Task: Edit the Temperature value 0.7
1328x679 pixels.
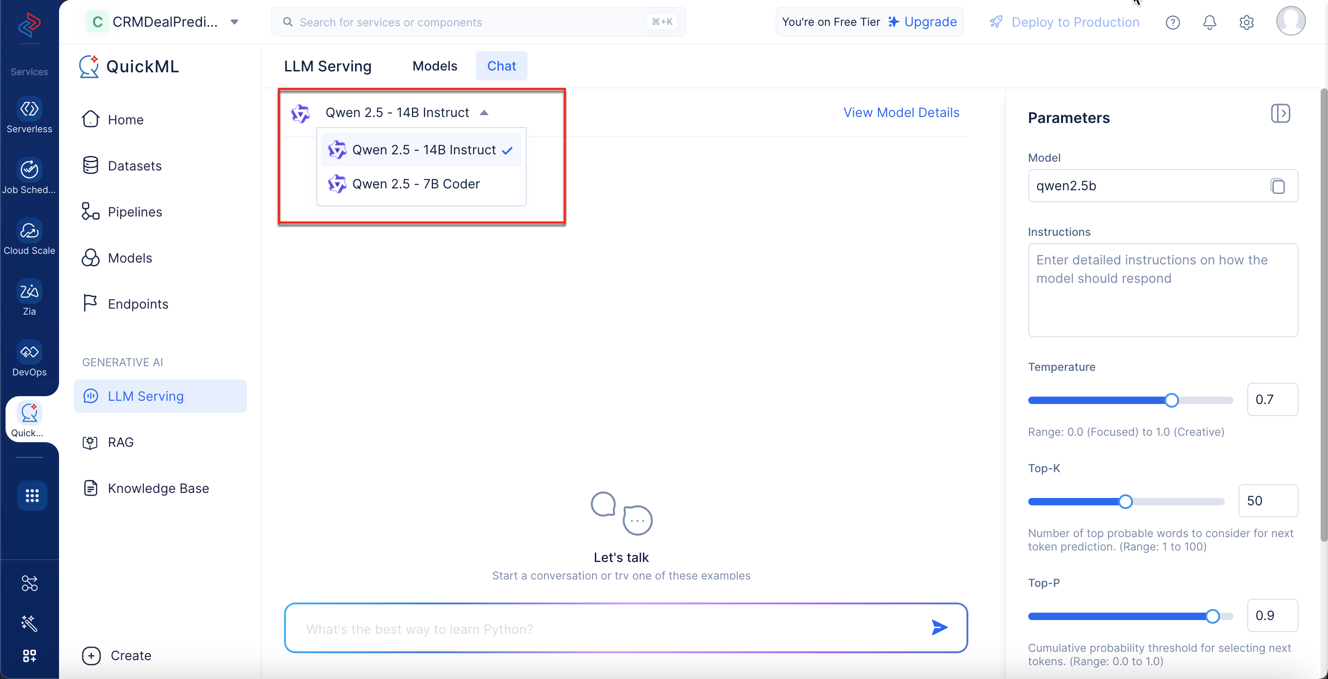Action: [1272, 399]
